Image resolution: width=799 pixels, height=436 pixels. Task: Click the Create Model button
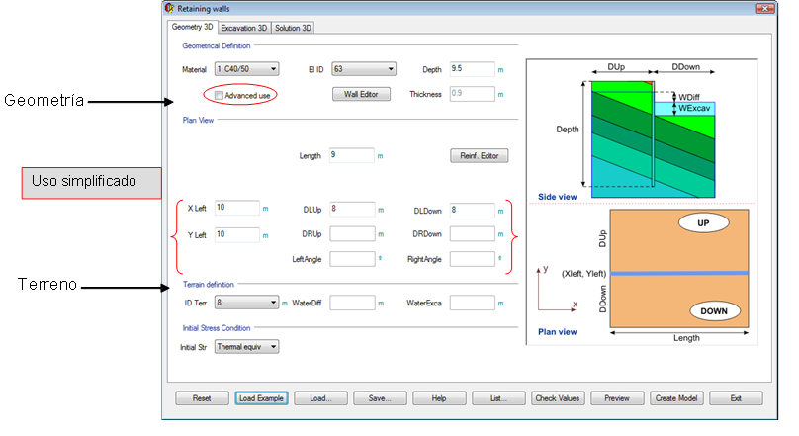[676, 398]
